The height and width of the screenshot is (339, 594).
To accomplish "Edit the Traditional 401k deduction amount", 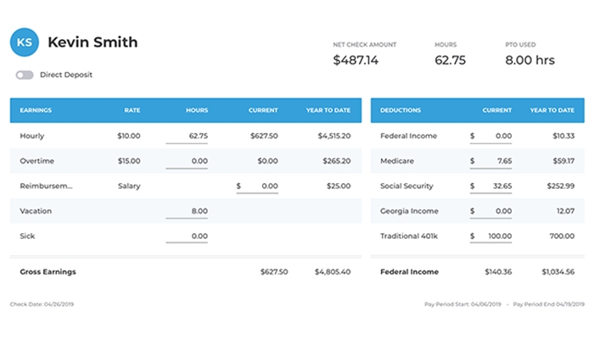I will [x=492, y=236].
